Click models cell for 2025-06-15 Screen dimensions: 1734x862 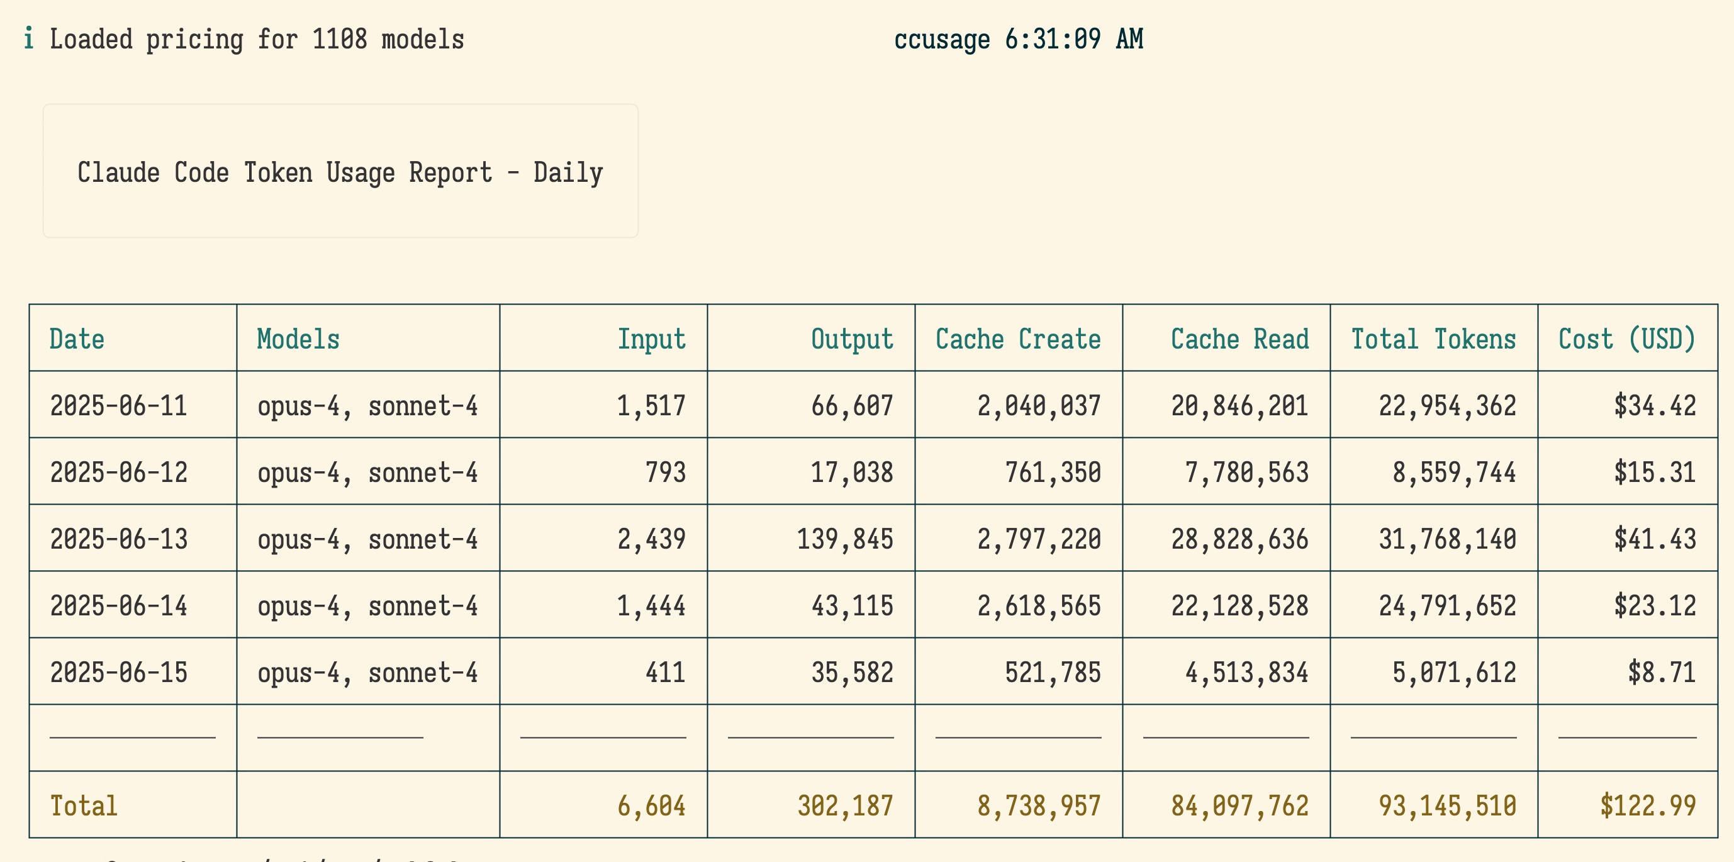pos(367,672)
